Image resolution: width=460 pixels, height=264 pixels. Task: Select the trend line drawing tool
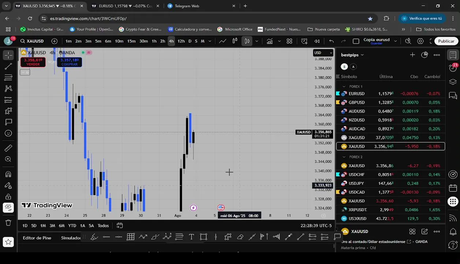click(x=8, y=66)
